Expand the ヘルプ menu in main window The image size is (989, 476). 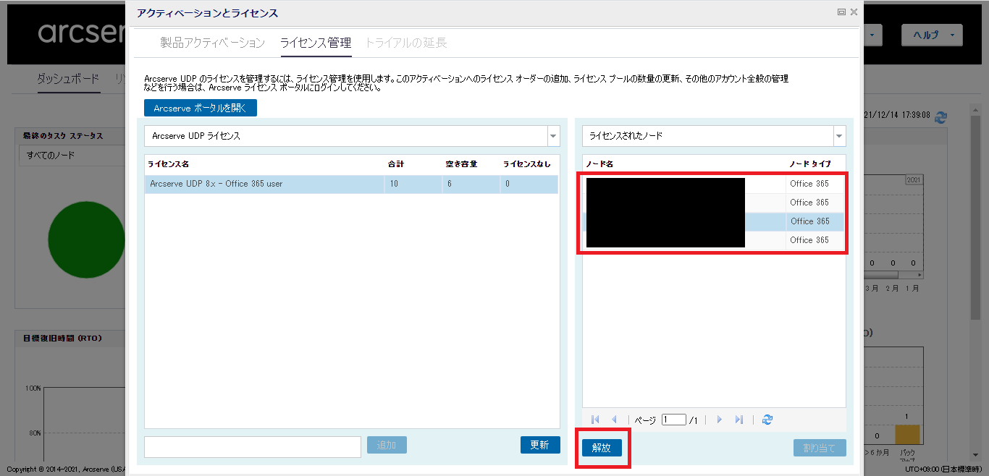tap(932, 35)
